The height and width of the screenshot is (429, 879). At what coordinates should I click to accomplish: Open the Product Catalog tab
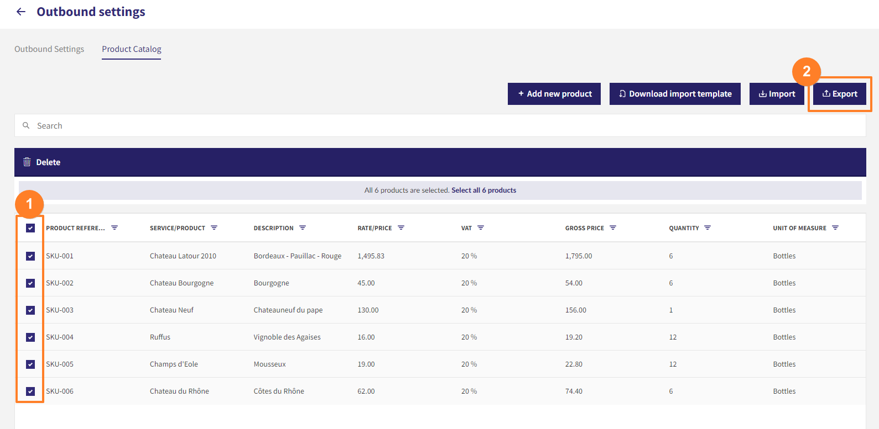(132, 49)
